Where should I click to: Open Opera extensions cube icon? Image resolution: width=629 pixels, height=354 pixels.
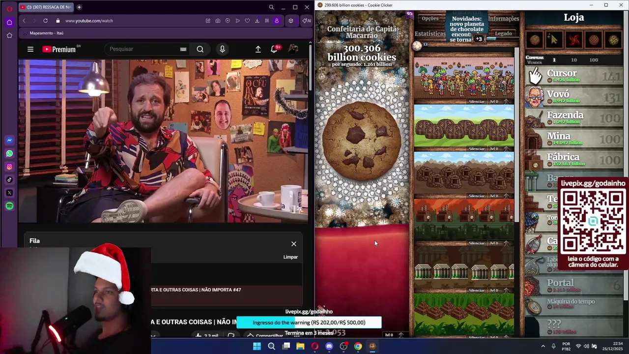pos(291,21)
